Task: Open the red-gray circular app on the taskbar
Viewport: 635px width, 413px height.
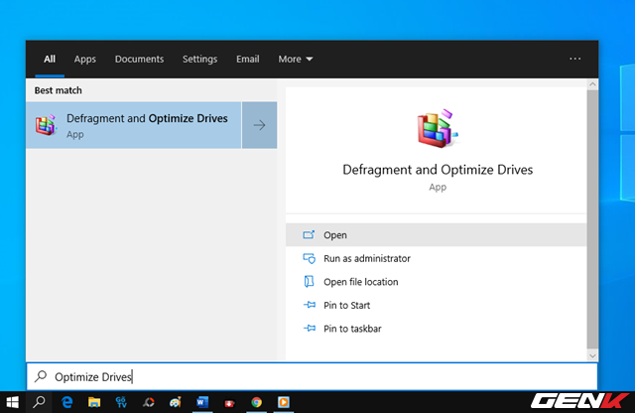Action: coord(148,402)
